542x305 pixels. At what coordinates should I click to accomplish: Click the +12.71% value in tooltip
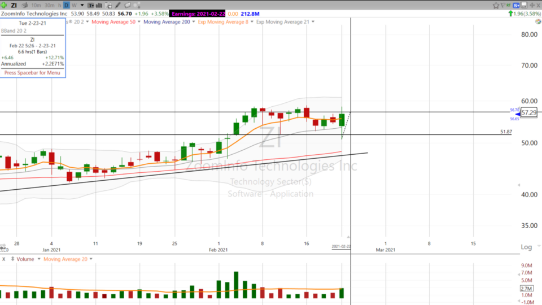pyautogui.click(x=54, y=58)
